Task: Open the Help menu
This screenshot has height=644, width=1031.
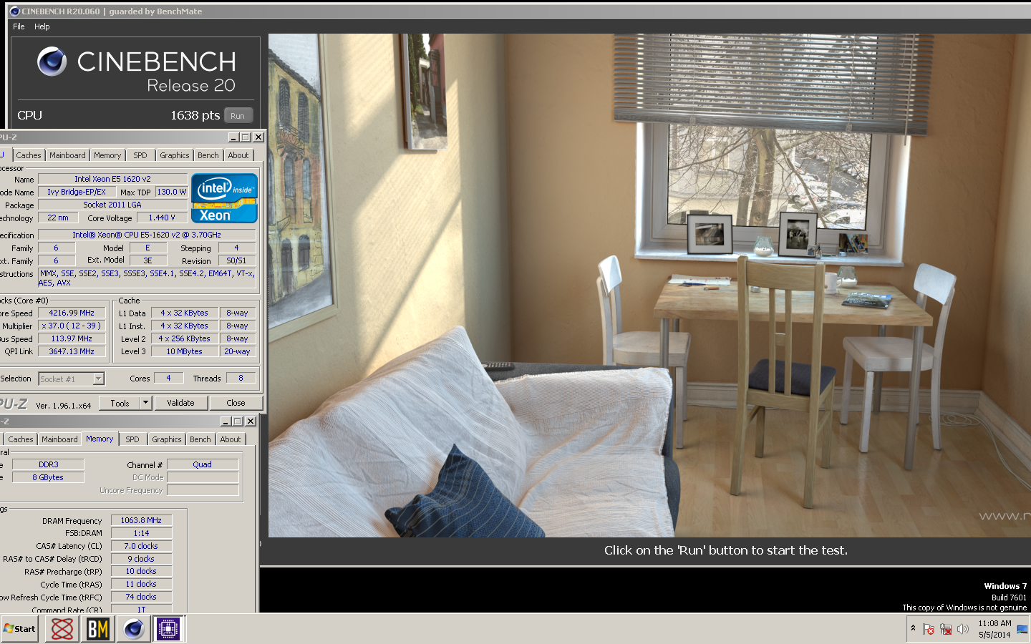Action: pyautogui.click(x=42, y=26)
